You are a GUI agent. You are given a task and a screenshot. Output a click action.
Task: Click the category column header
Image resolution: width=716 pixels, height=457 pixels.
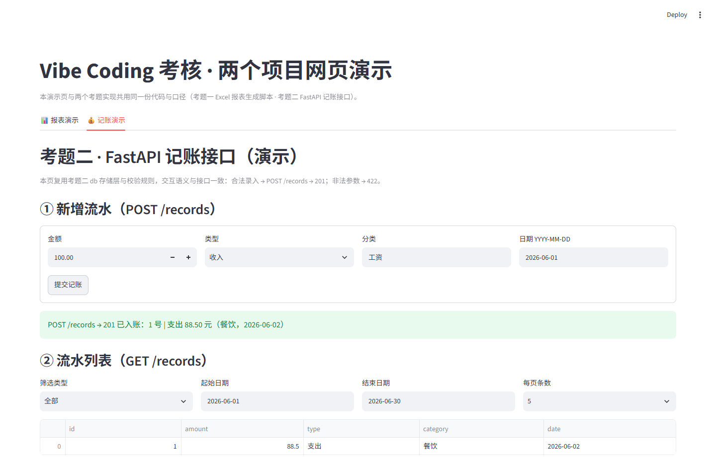[482, 429]
